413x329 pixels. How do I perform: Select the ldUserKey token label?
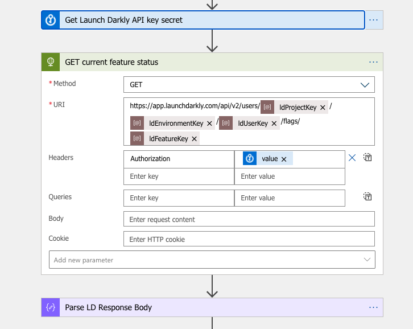coord(253,124)
